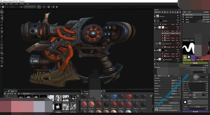Adjust the Size Jitter slider
The image size is (210, 115).
coord(195,84)
